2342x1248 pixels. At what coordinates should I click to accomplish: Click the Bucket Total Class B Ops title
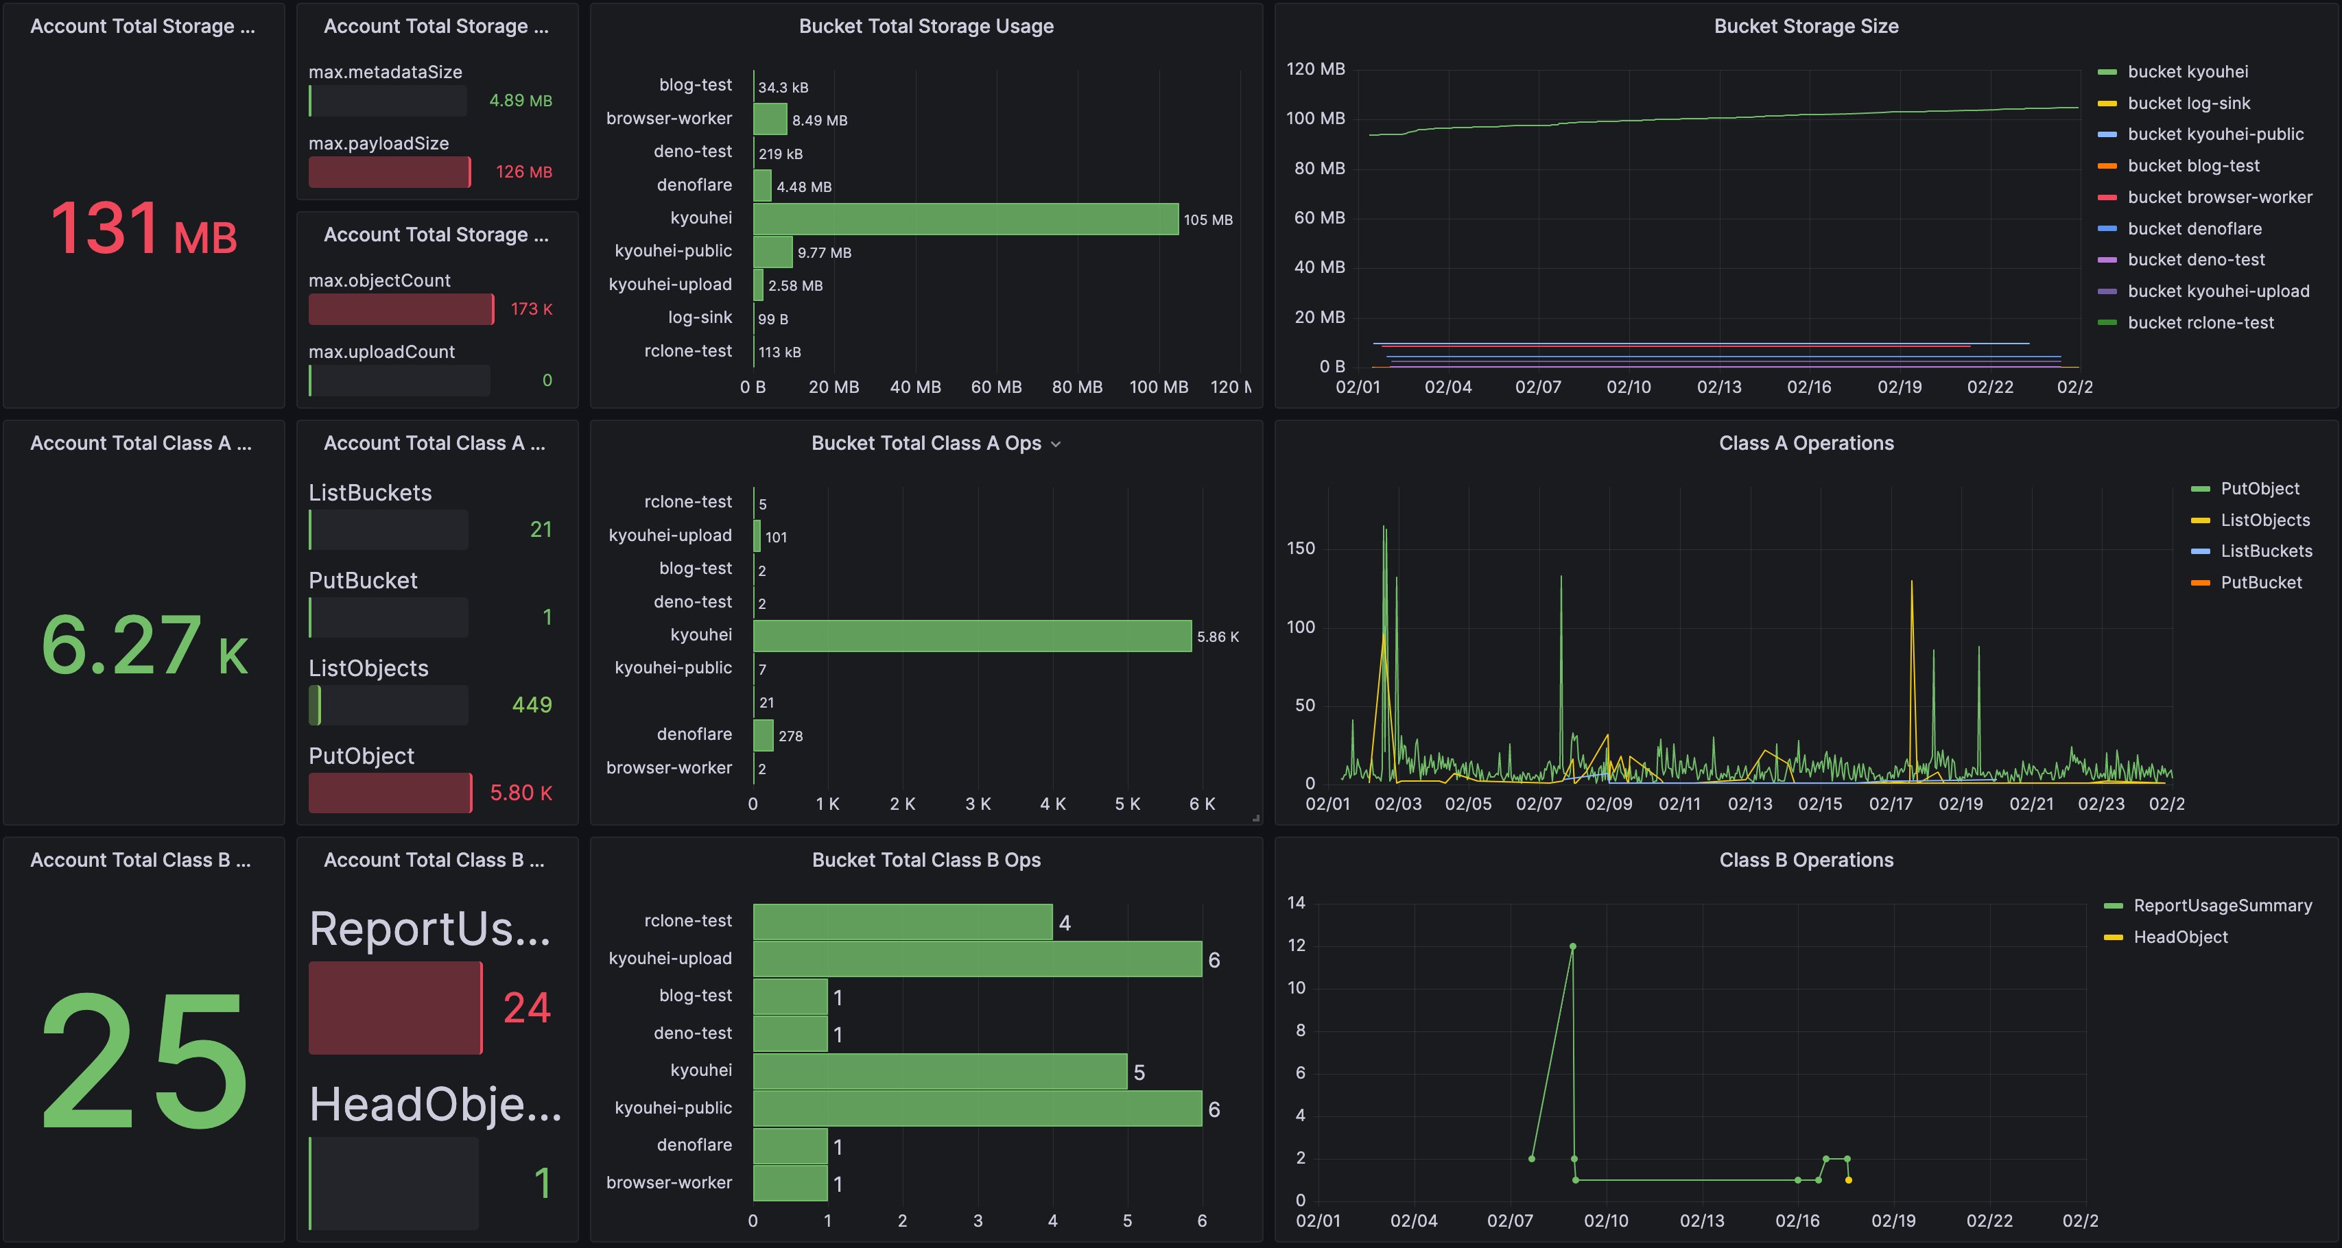pos(925,861)
